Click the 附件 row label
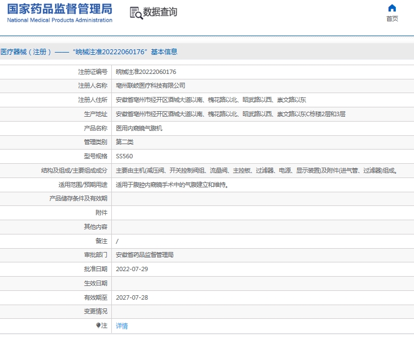Image resolution: width=414 pixels, height=338 pixels. click(x=101, y=213)
